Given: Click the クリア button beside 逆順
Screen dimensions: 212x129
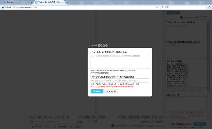Looking at the screenshot, I should [161, 117].
